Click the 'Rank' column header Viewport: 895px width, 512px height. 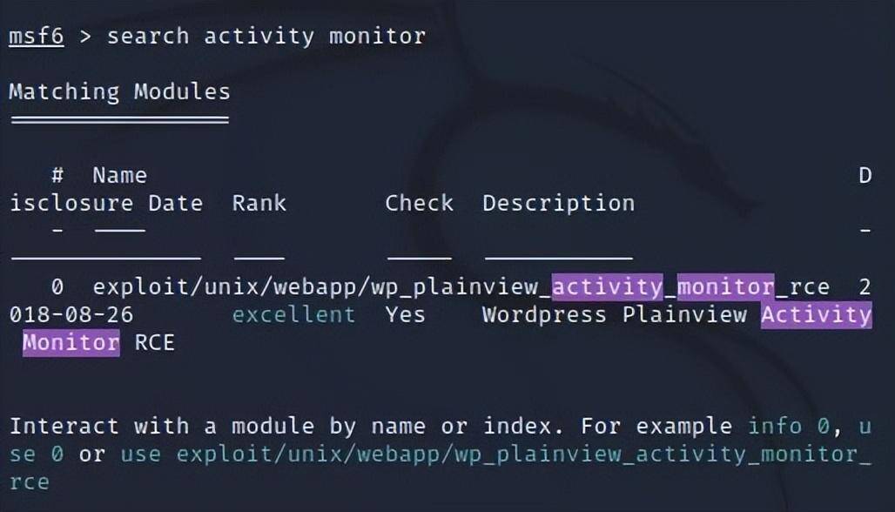(x=259, y=203)
